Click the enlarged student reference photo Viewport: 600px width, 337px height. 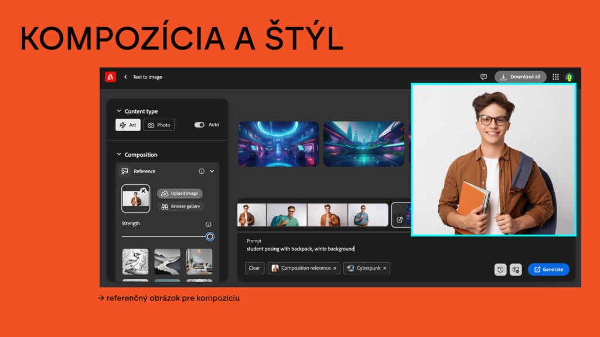pyautogui.click(x=493, y=160)
